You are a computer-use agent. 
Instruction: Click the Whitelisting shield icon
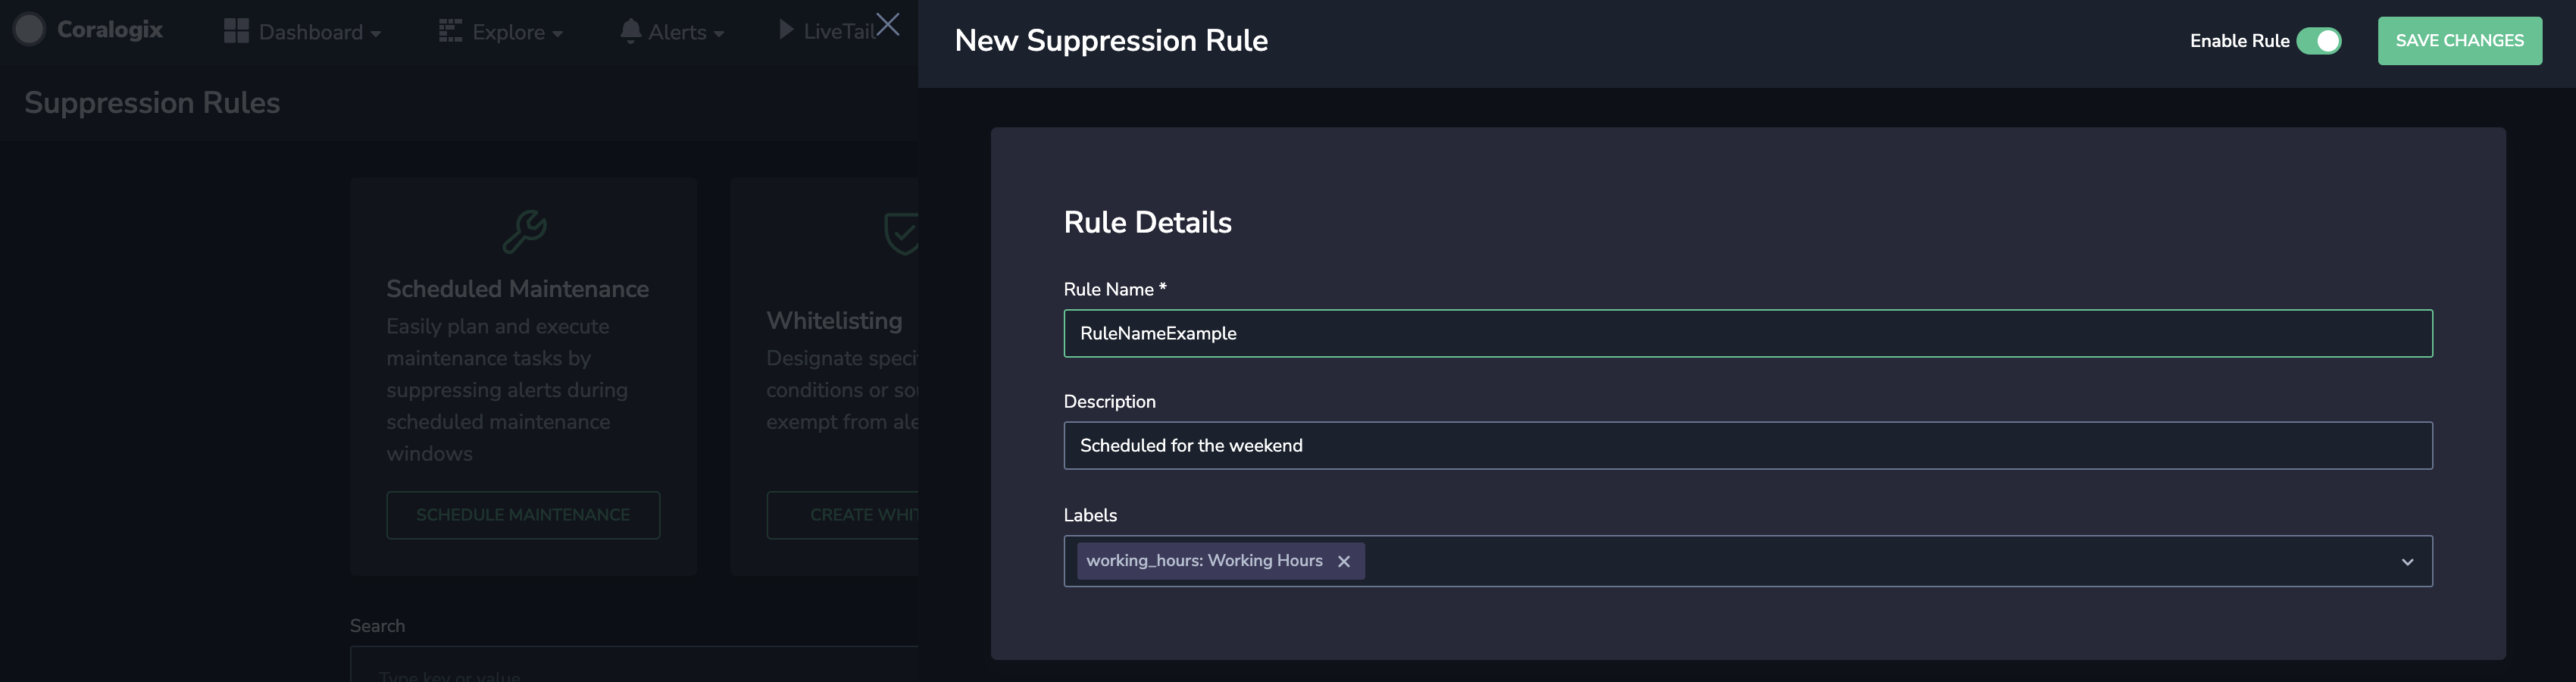[901, 233]
